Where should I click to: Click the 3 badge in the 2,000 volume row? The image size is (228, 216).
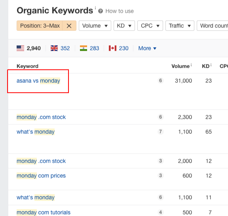[161, 161]
